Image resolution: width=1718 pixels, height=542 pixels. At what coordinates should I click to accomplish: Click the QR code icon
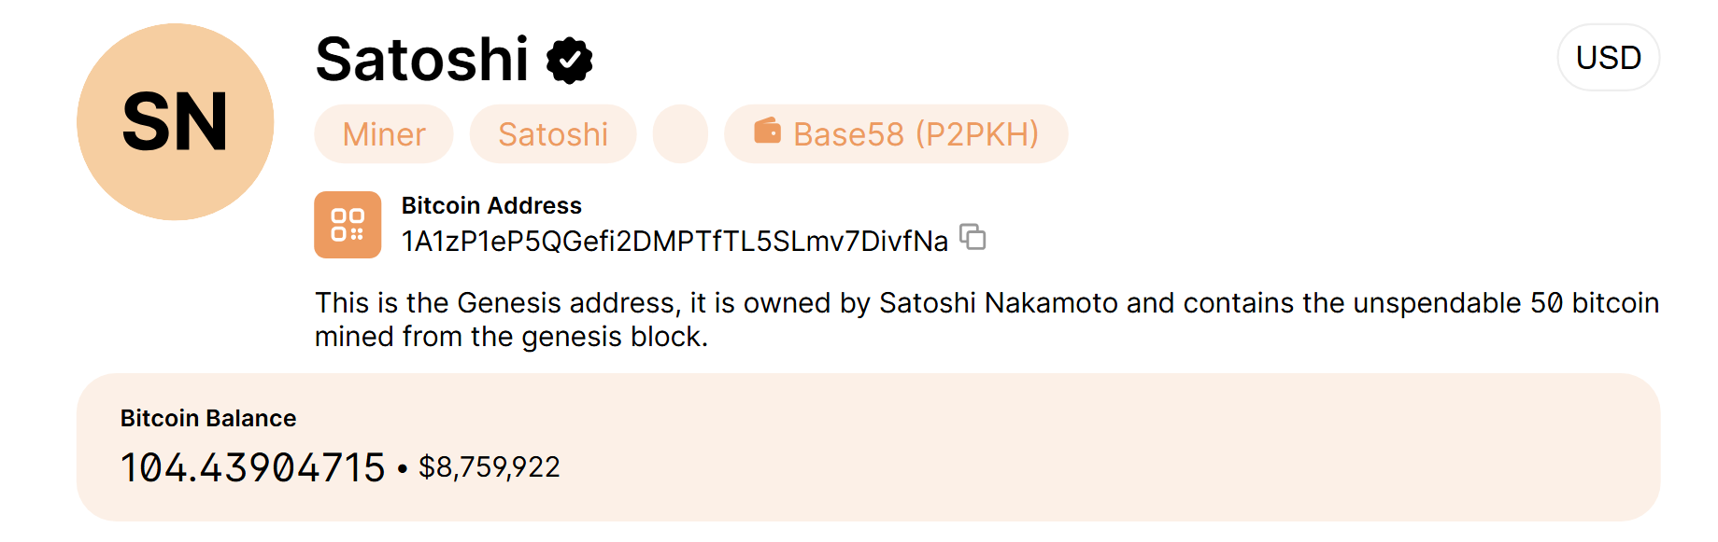[x=348, y=225]
